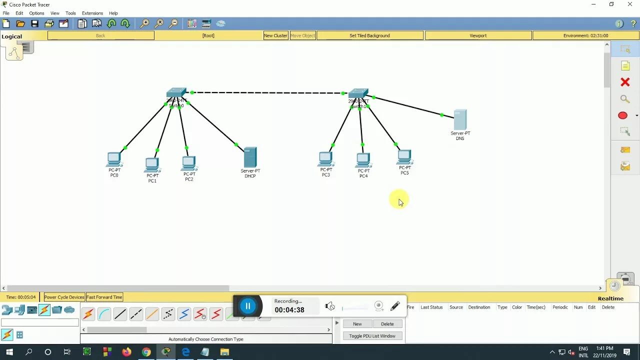This screenshot has height=360, width=640.
Task: Click the Select tool in right toolbar
Action: point(625,49)
